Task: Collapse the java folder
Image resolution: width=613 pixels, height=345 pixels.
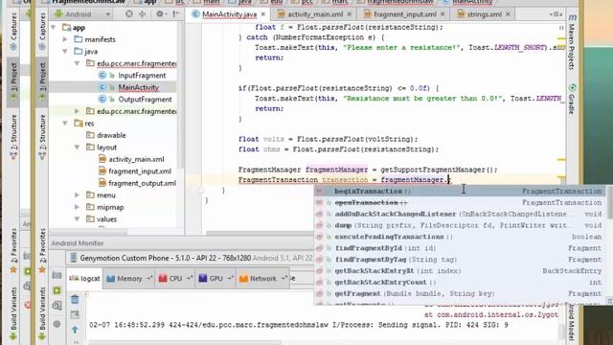Action: [65, 51]
